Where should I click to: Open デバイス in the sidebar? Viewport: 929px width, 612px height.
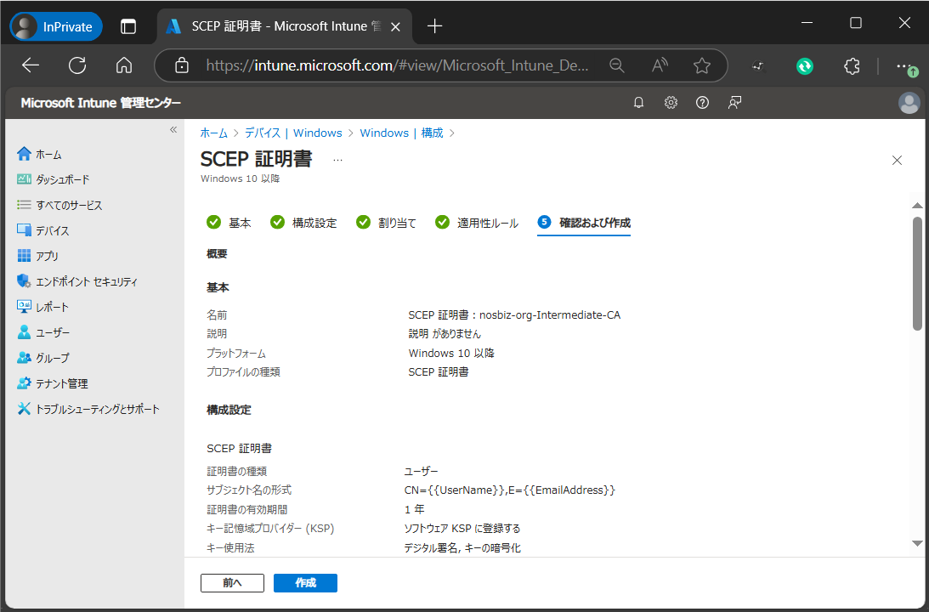click(52, 230)
